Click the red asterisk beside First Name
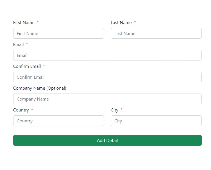 point(38,22)
